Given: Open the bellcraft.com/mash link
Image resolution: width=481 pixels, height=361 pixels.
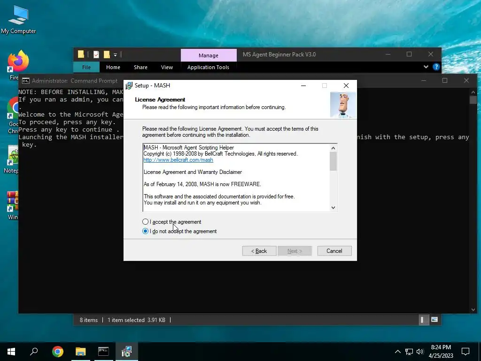Looking at the screenshot, I should 178,160.
